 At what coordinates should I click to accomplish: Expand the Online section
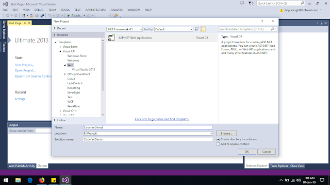pyautogui.click(x=55, y=120)
